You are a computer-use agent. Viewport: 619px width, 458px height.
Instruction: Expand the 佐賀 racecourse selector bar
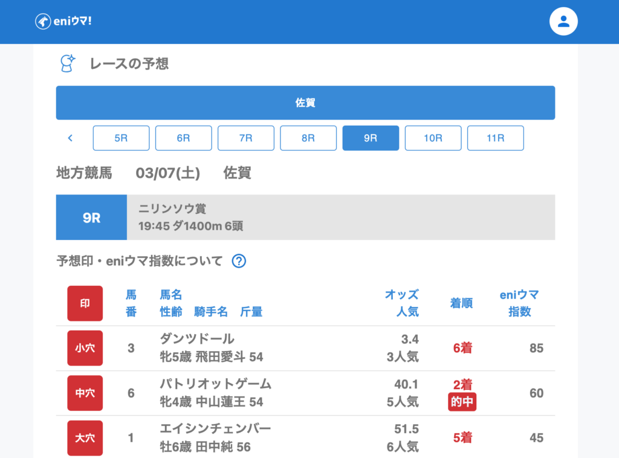click(305, 103)
